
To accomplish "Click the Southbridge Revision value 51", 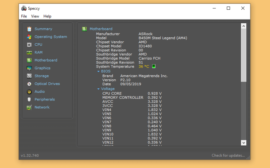I will [x=141, y=62].
